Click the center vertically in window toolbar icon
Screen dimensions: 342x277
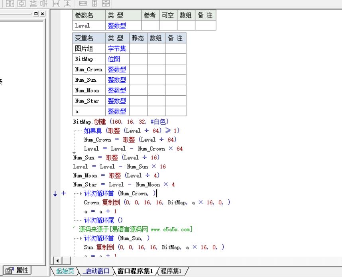[x=22, y=3]
